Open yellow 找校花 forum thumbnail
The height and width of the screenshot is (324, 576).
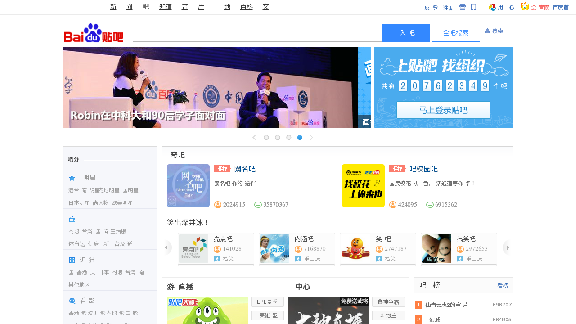[x=363, y=185]
